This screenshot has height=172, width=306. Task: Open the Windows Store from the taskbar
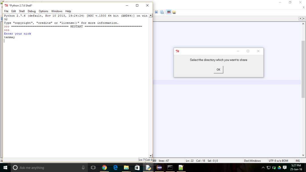click(137, 167)
